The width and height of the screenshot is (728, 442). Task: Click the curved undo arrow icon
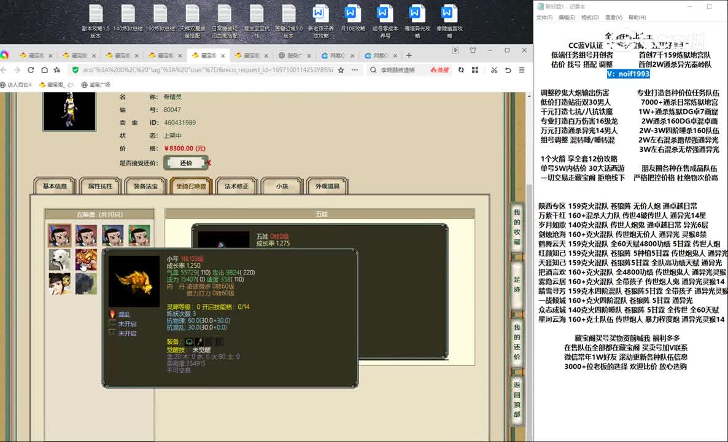tap(508, 70)
